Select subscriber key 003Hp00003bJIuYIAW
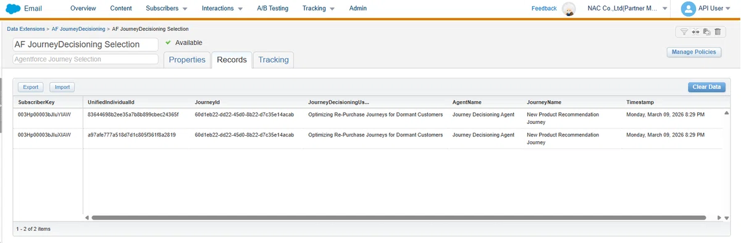Image resolution: width=741 pixels, height=243 pixels. pyautogui.click(x=44, y=115)
